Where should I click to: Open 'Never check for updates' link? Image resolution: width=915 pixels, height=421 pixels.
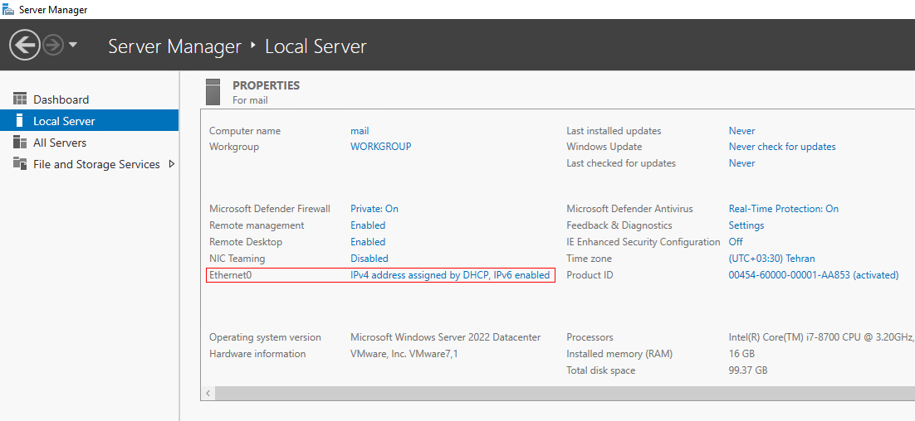tap(782, 147)
